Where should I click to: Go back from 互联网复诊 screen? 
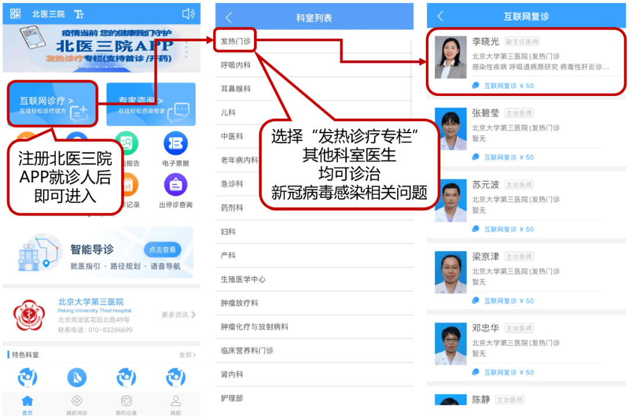point(440,16)
